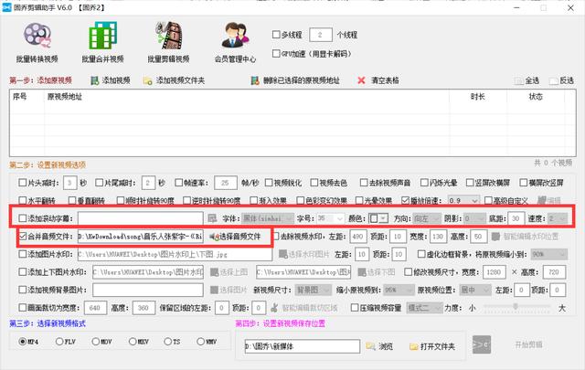Click the app logo in title bar
The height and width of the screenshot is (370, 585).
click(6, 7)
